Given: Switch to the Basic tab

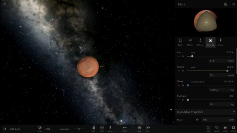Looking at the screenshot, I should point(180,42).
